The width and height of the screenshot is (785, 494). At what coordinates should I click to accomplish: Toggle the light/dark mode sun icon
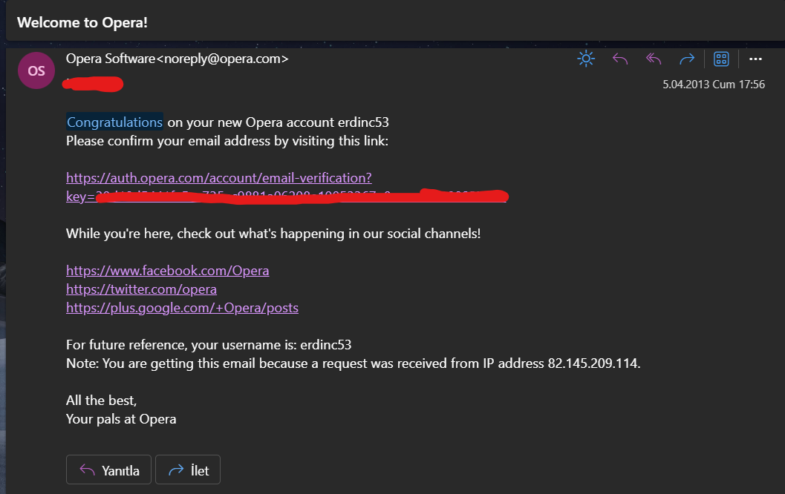tap(586, 59)
